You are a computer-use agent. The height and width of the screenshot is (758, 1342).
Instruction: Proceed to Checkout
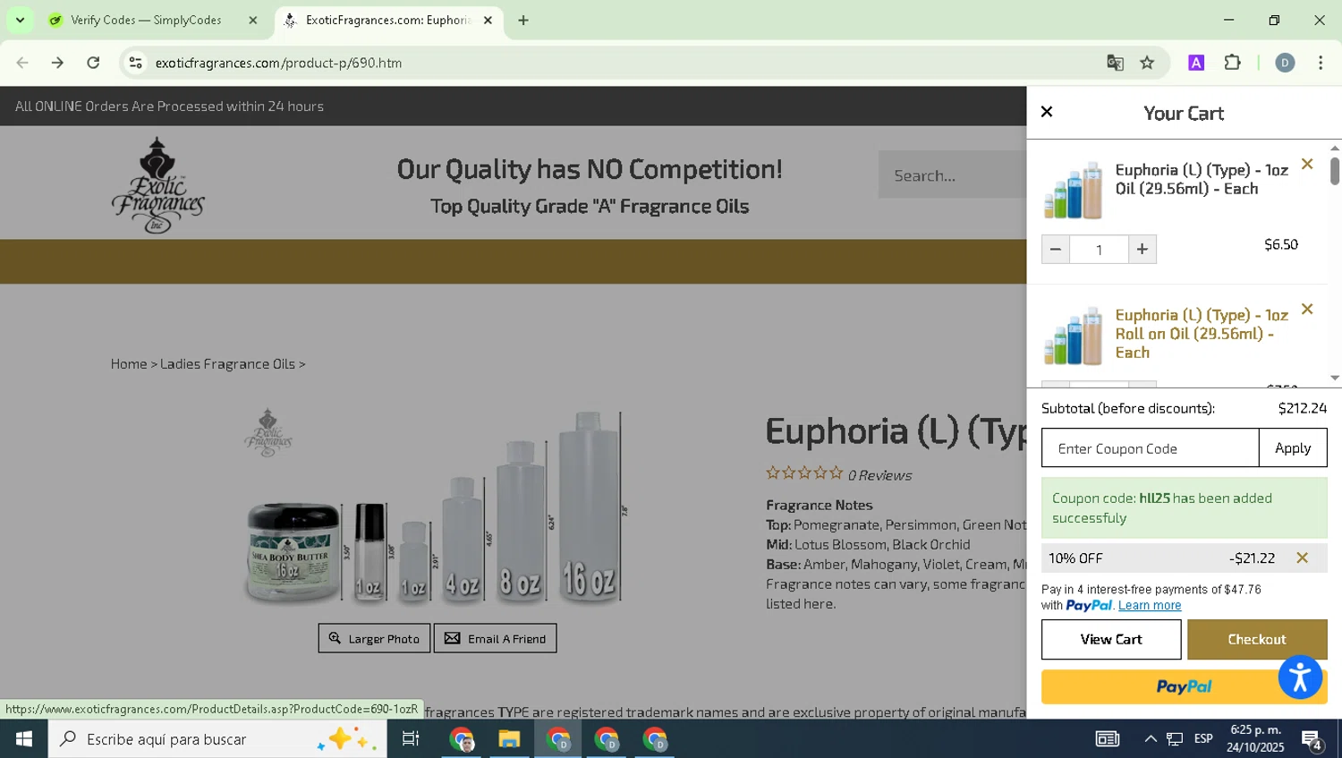1257,639
